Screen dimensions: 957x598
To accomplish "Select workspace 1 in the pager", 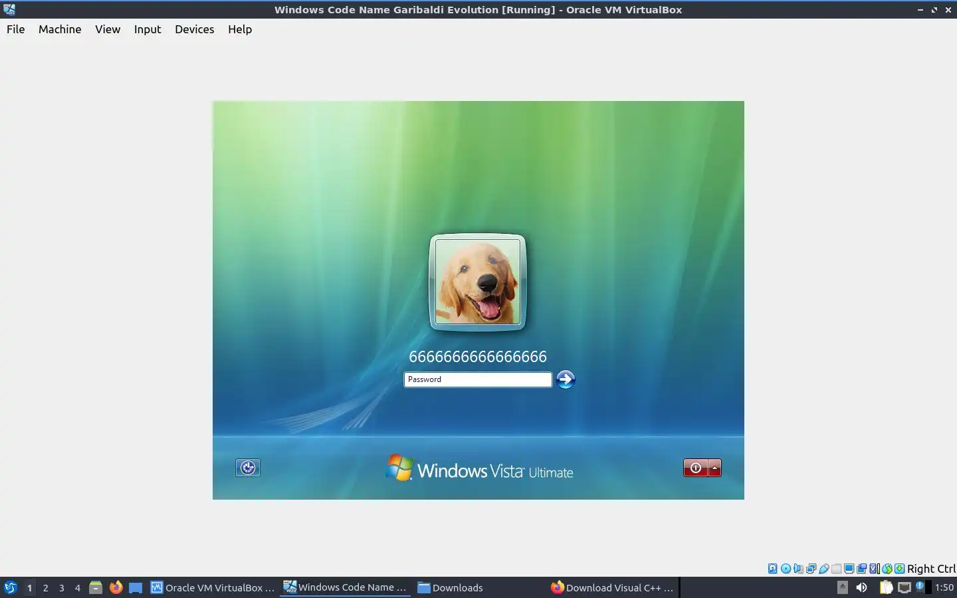I will pyautogui.click(x=29, y=587).
